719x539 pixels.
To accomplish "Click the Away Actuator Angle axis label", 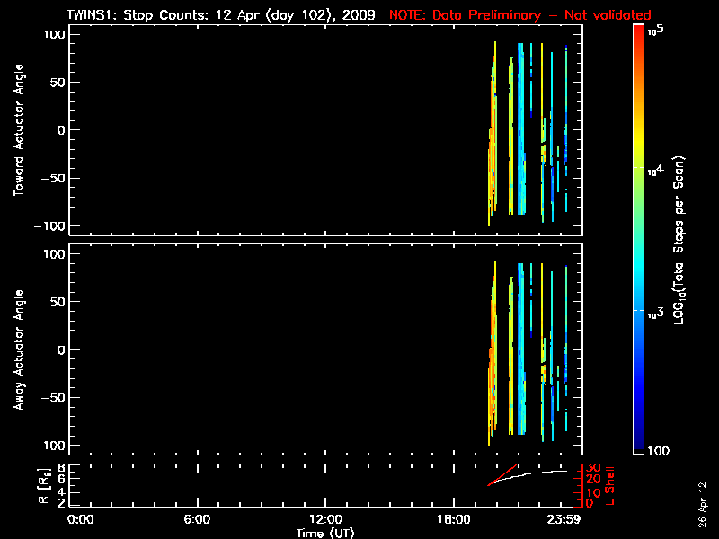I will pyautogui.click(x=18, y=350).
